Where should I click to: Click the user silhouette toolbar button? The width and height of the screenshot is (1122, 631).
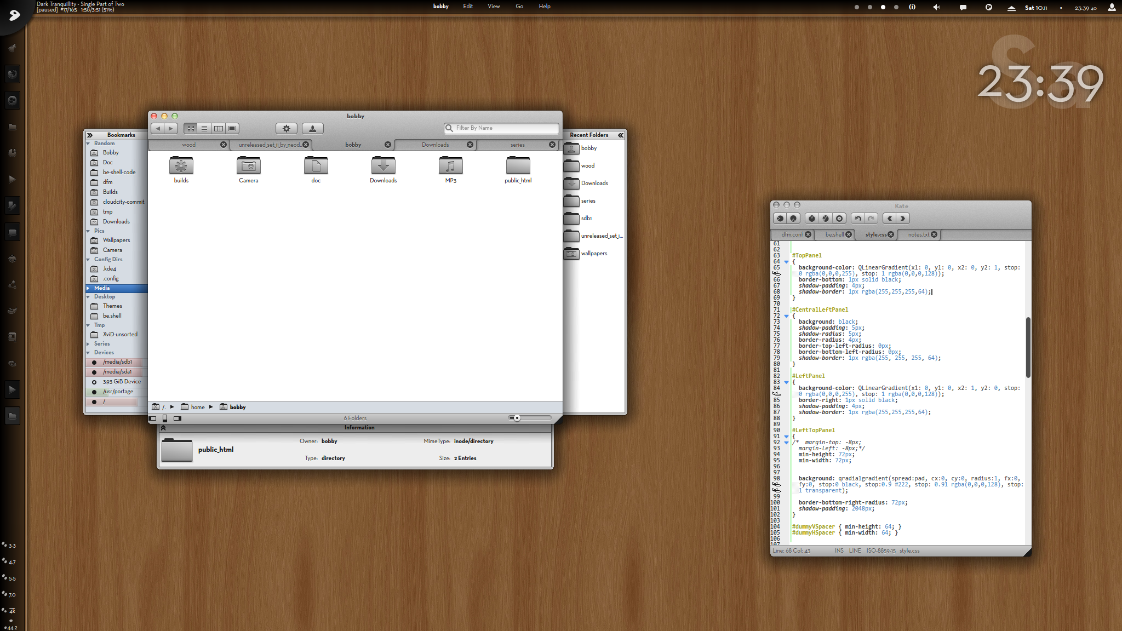(x=312, y=128)
